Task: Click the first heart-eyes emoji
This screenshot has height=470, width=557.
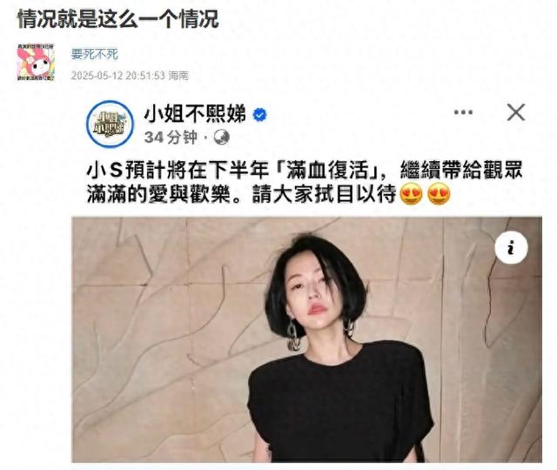Action: click(412, 194)
